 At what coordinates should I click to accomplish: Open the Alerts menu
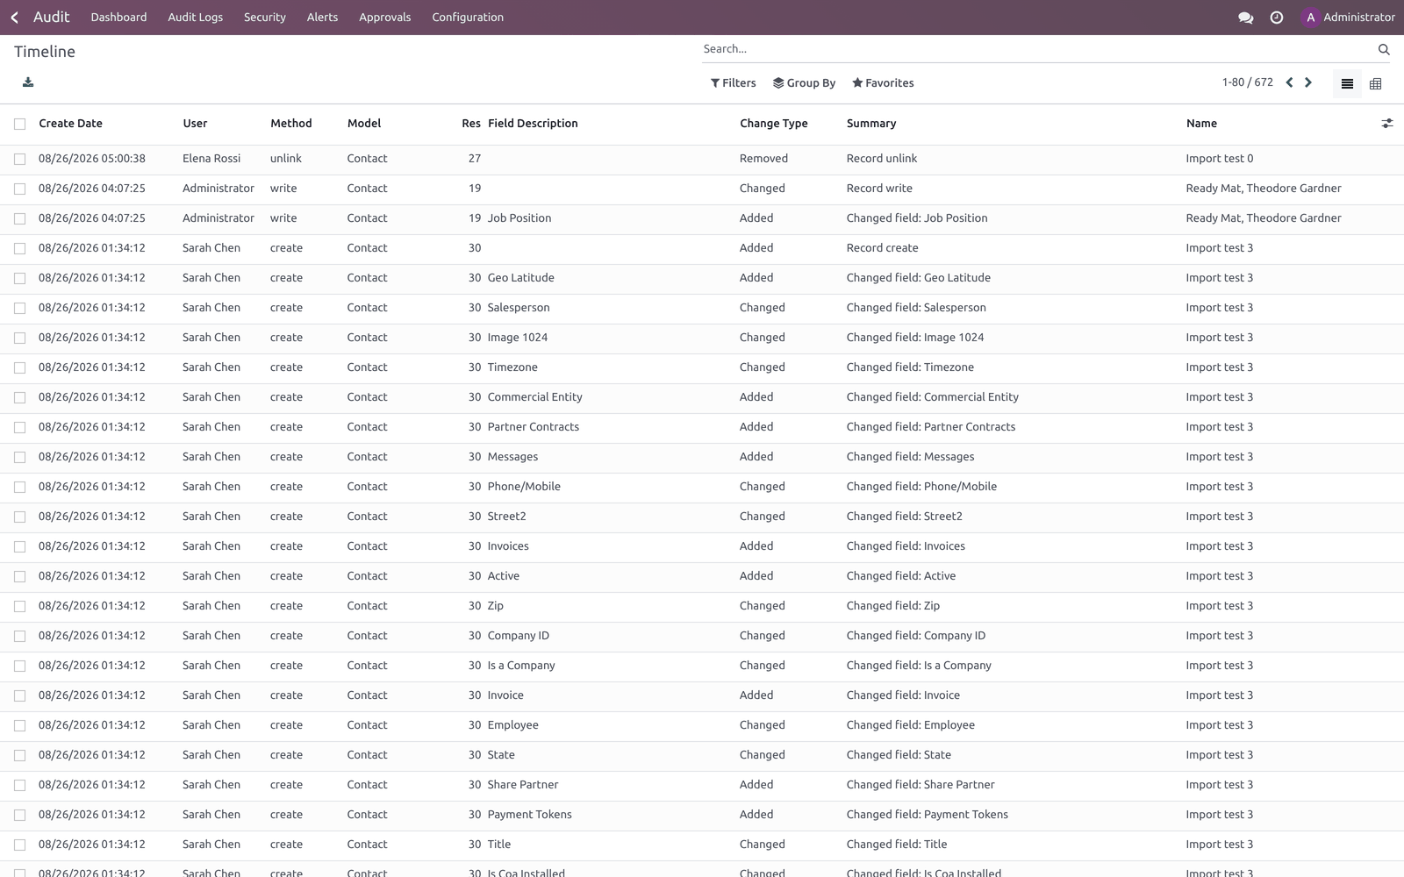(322, 18)
